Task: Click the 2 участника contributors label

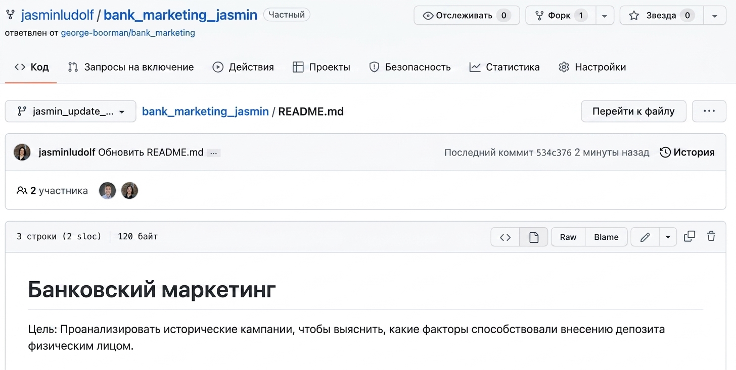Action: (x=53, y=191)
